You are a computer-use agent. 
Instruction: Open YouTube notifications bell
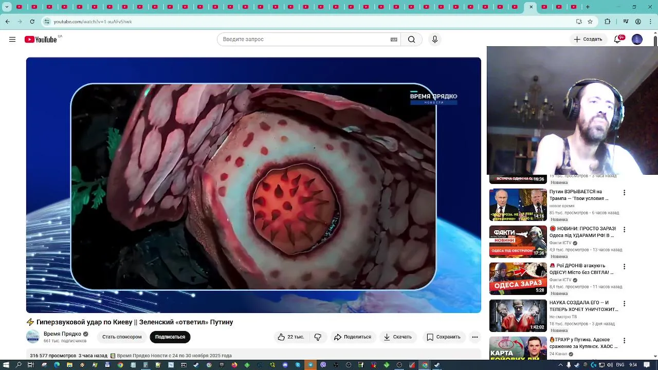[x=618, y=40]
